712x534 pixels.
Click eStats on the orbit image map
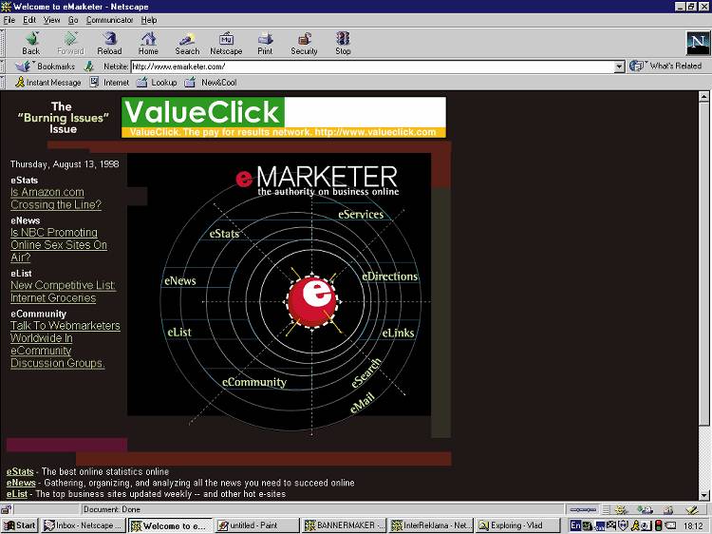tap(224, 234)
